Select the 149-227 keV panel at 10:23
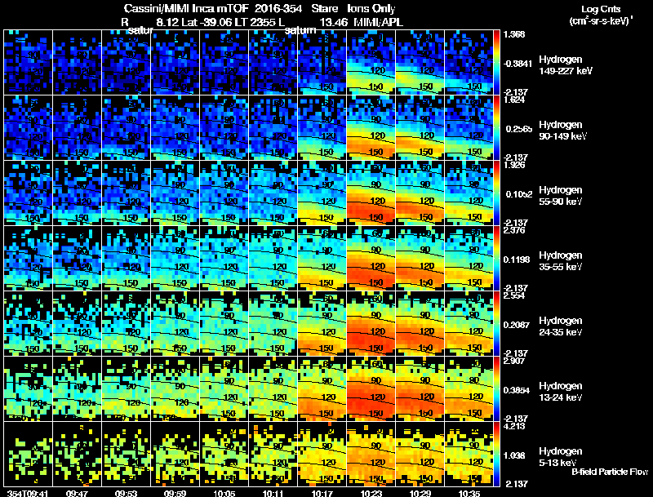 pos(371,63)
